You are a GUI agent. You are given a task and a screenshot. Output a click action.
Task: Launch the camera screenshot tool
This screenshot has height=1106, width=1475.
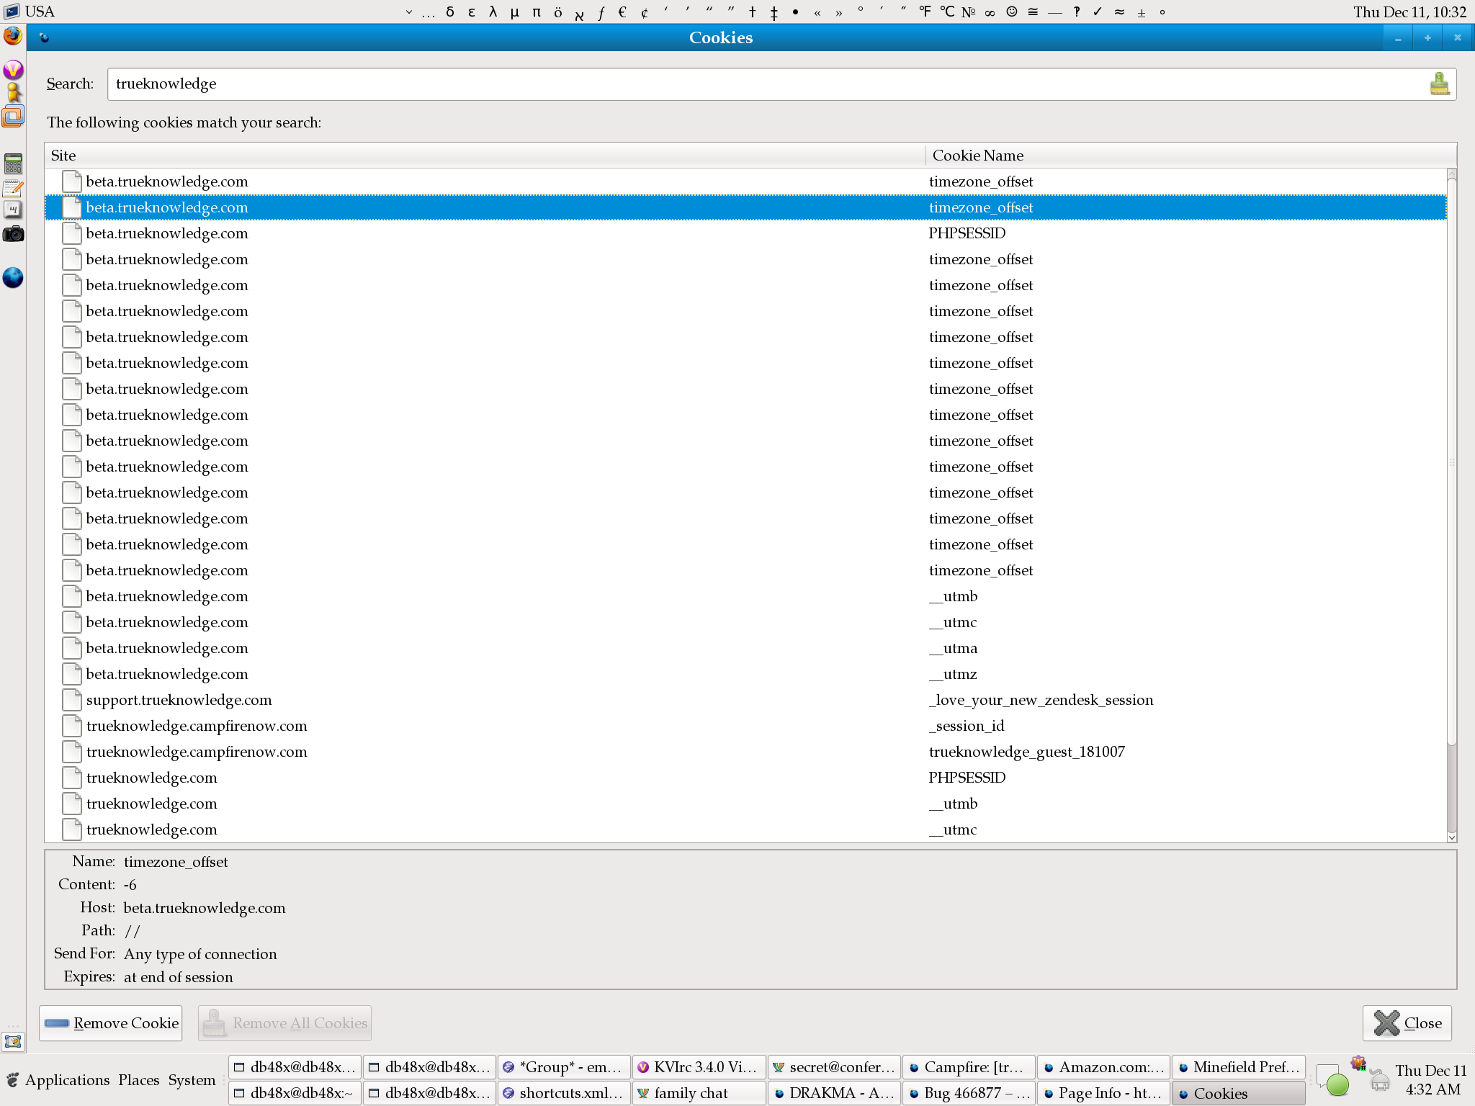click(13, 234)
